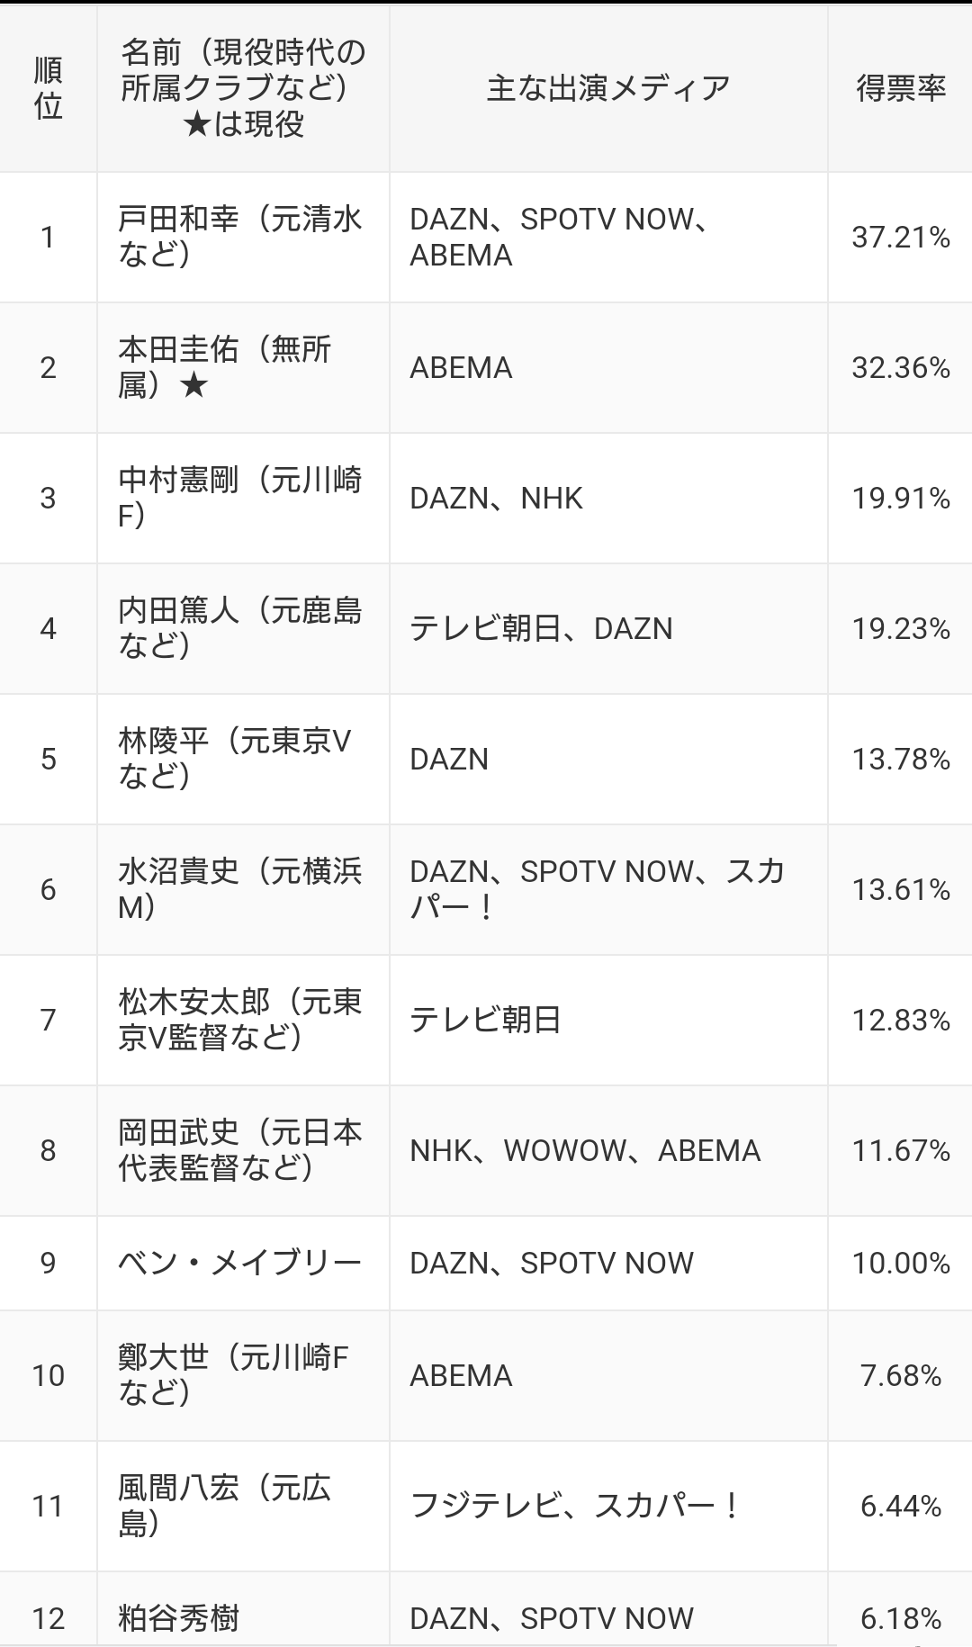Select the 中村憲剛 name cell
The height and width of the screenshot is (1647, 972).
[x=243, y=498]
